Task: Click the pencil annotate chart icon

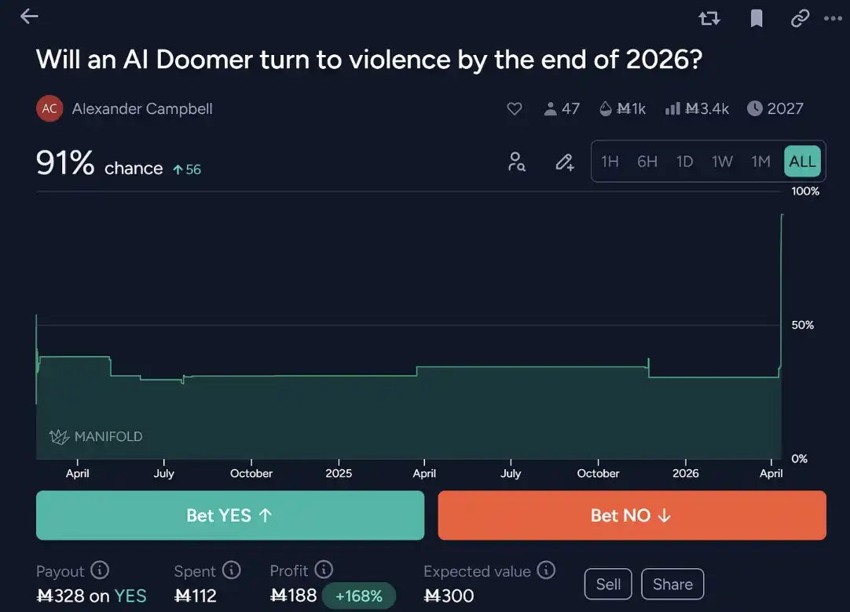Action: coord(564,162)
